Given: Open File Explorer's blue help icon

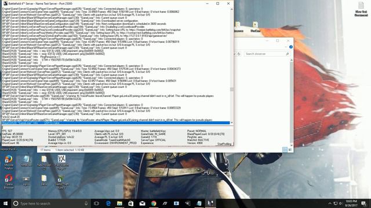Looking at the screenshot, I should coord(291,47).
